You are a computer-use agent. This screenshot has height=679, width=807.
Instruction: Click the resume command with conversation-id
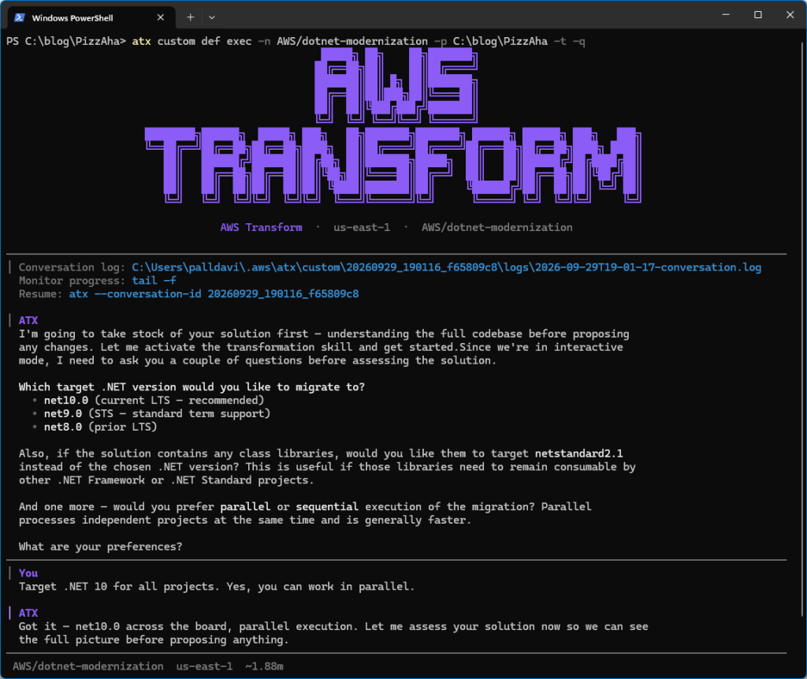[x=214, y=294]
